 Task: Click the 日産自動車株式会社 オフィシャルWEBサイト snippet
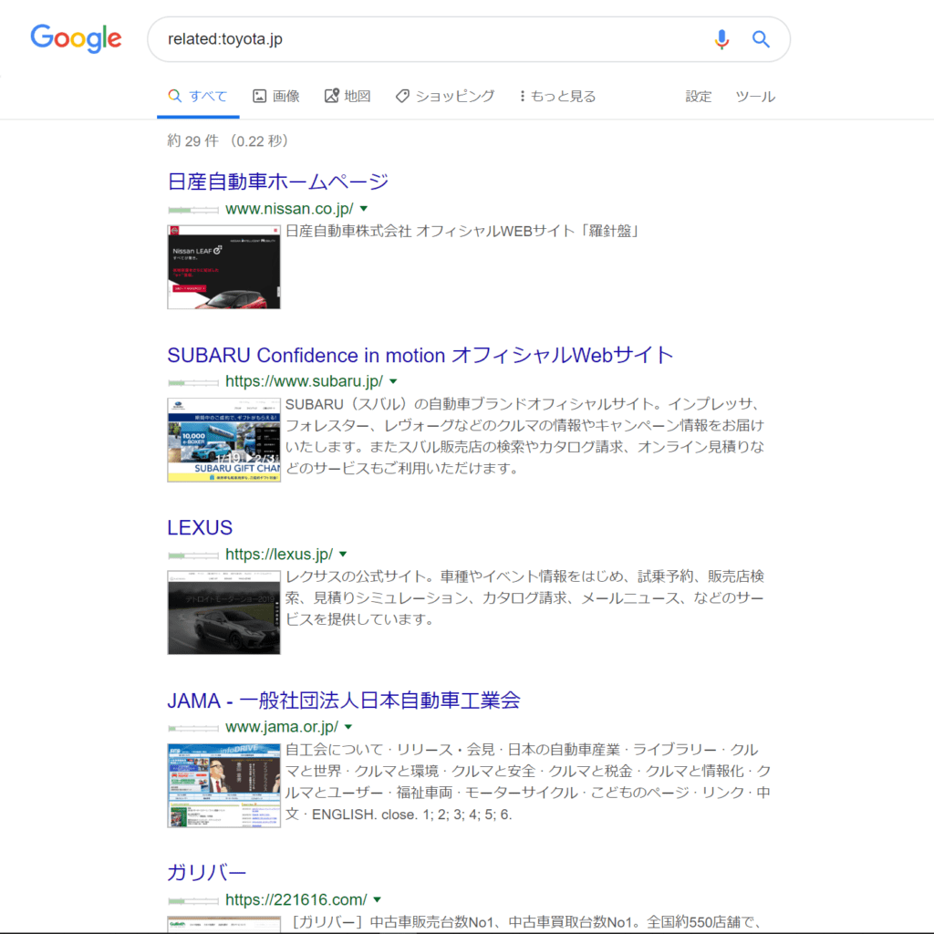[462, 231]
